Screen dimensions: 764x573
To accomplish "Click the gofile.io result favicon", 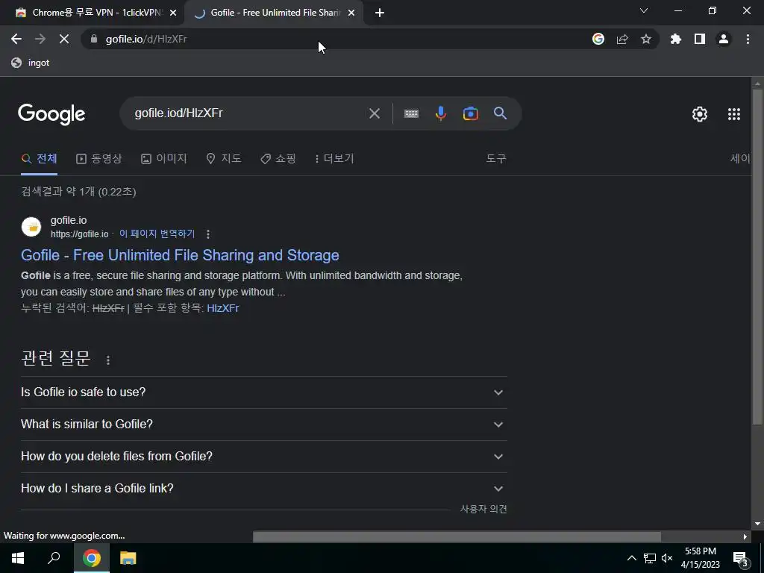I will pos(31,227).
